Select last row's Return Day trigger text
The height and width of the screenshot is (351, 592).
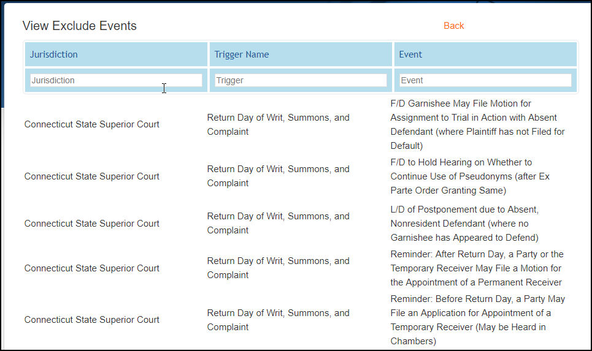[279, 320]
